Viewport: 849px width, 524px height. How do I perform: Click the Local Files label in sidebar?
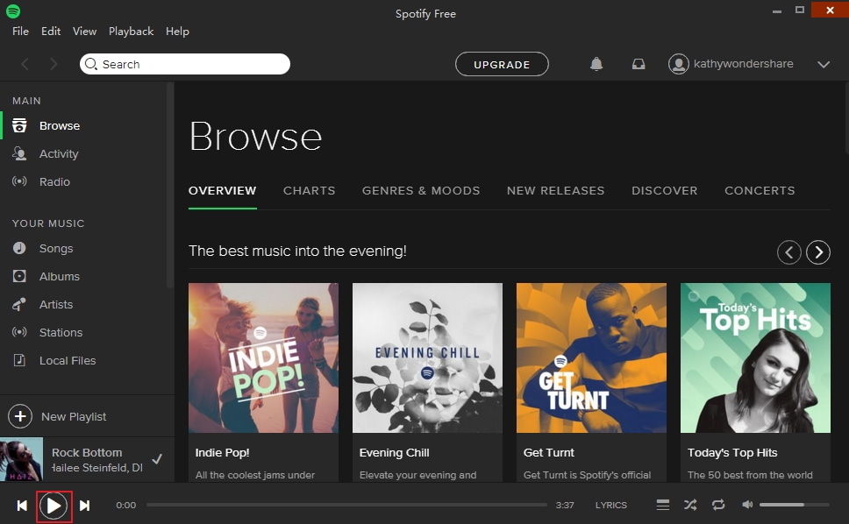tap(68, 361)
